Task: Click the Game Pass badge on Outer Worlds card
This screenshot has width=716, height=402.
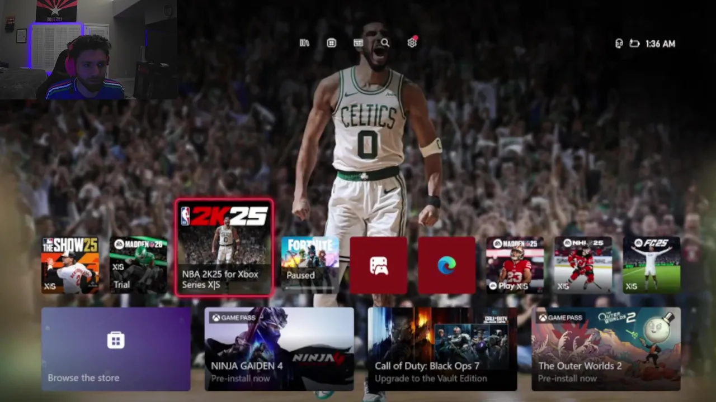Action: (x=560, y=318)
